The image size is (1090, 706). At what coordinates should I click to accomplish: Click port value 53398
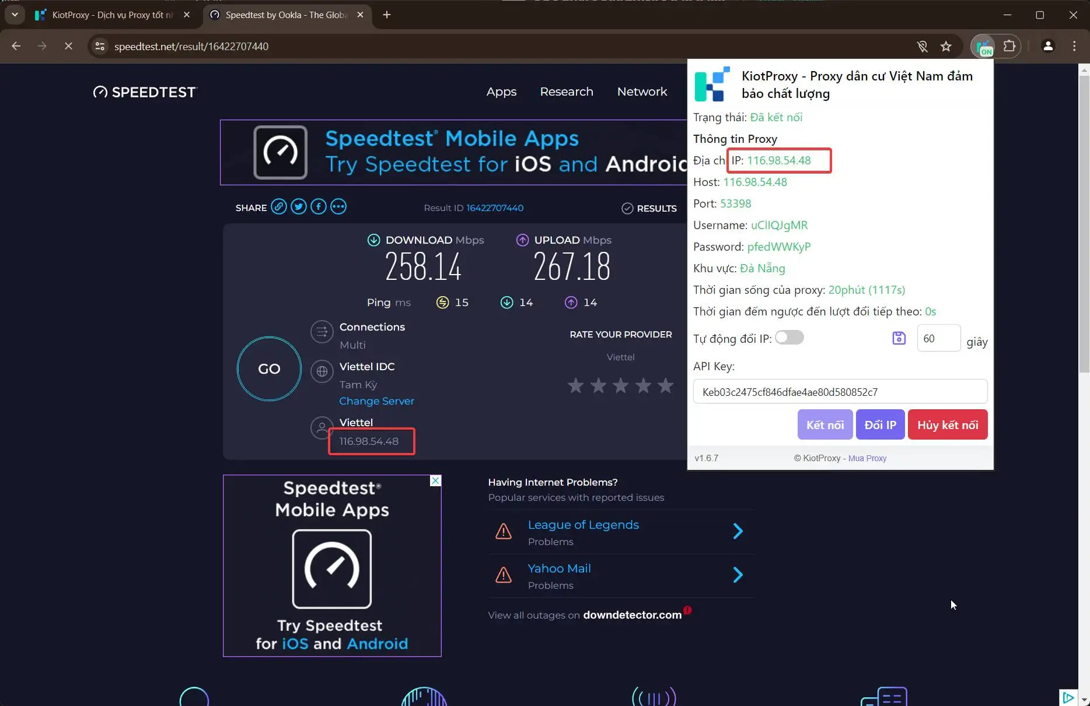[x=735, y=203]
